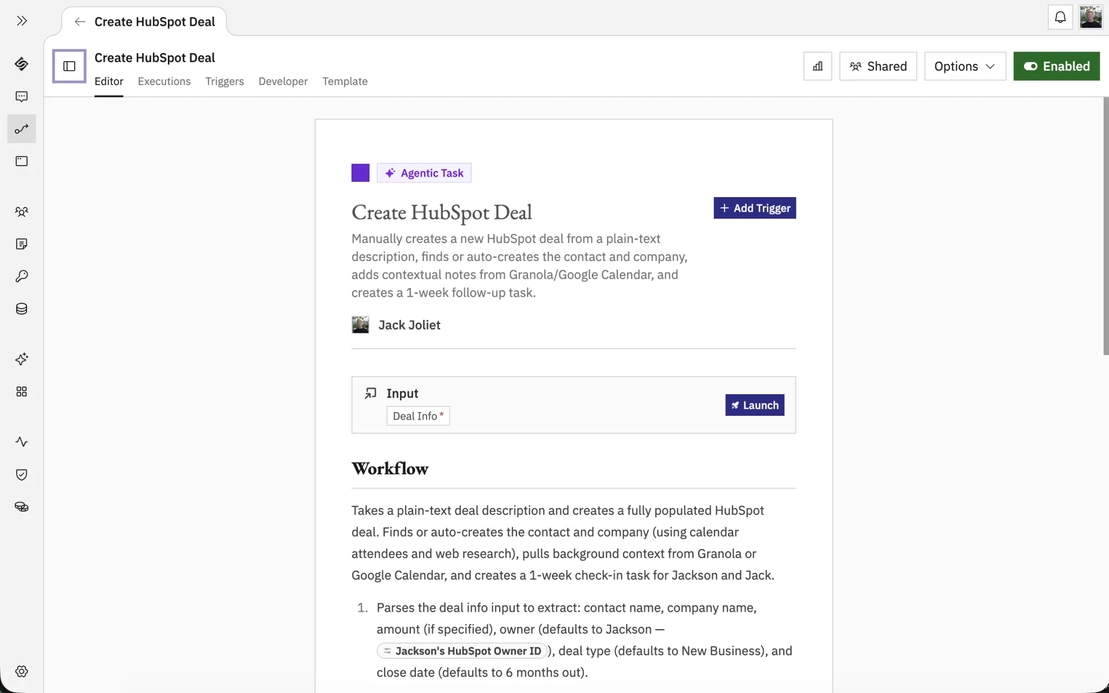Open the bar chart analytics button
This screenshot has width=1109, height=693.
click(818, 66)
